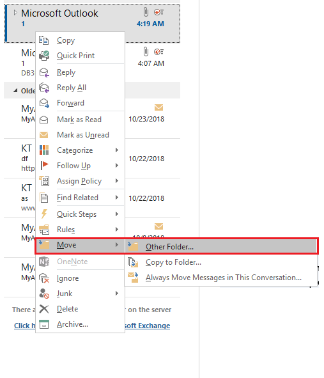
Task: Click the Quick Print printer icon
Action: pos(44,56)
